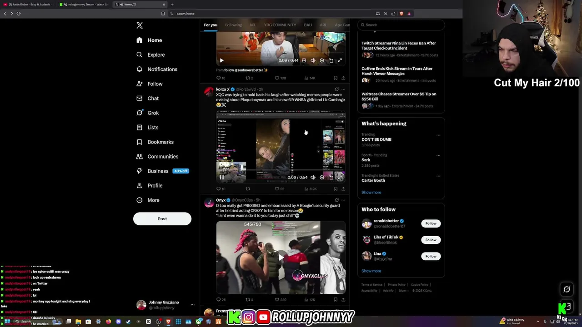
Task: Share korza's XQC post
Action: click(x=343, y=189)
